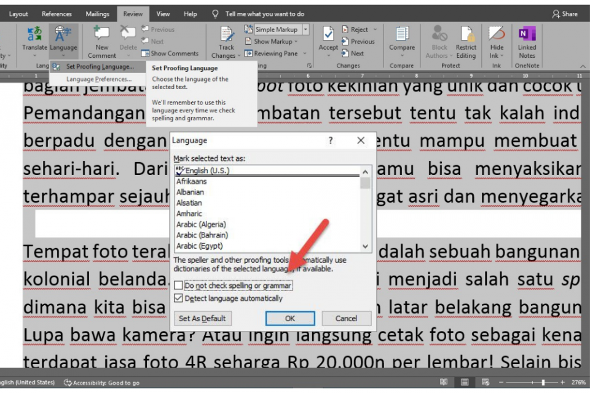The width and height of the screenshot is (590, 393).
Task: Click Set As Default button
Action: click(202, 318)
